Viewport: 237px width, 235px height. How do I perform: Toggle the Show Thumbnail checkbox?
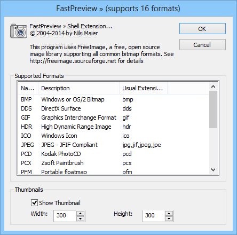[34, 203]
